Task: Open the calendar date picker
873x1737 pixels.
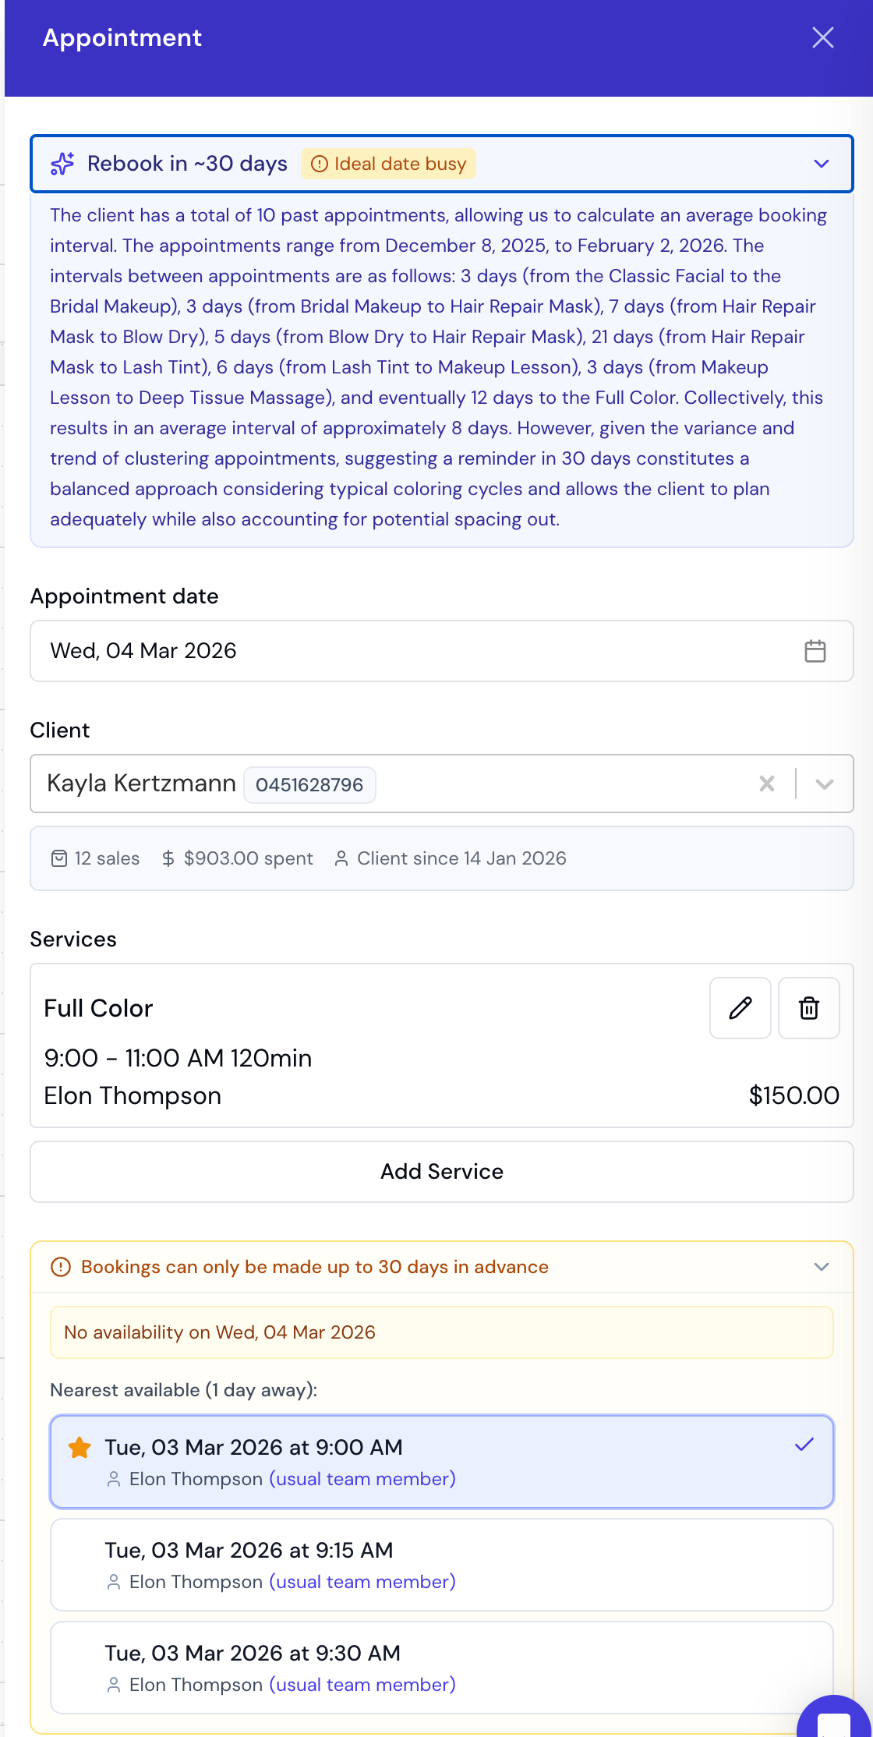Action: (815, 651)
